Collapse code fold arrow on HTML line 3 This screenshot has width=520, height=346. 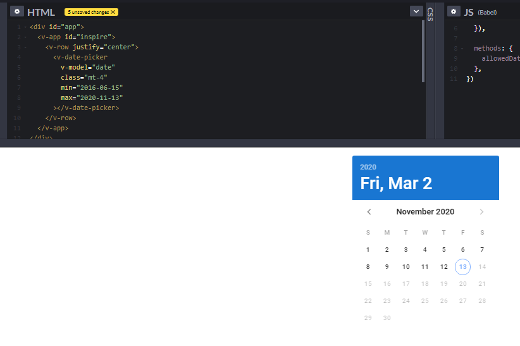[25, 47]
